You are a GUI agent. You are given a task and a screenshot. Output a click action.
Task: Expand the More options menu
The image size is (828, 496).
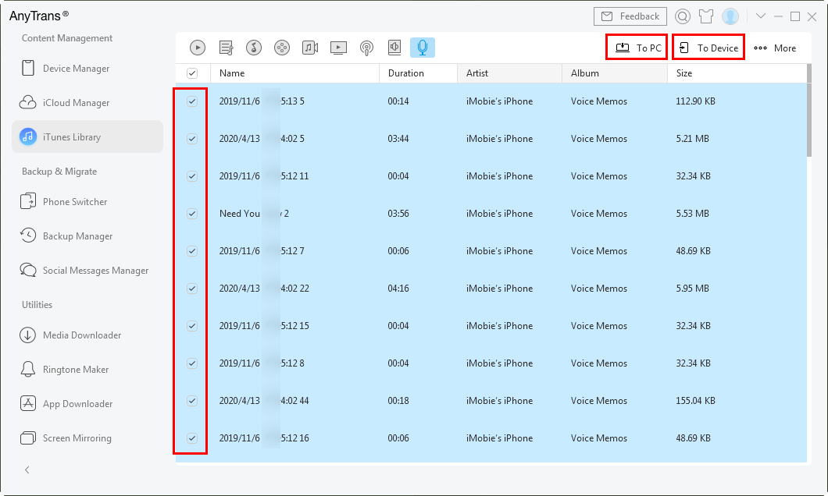[x=775, y=48]
